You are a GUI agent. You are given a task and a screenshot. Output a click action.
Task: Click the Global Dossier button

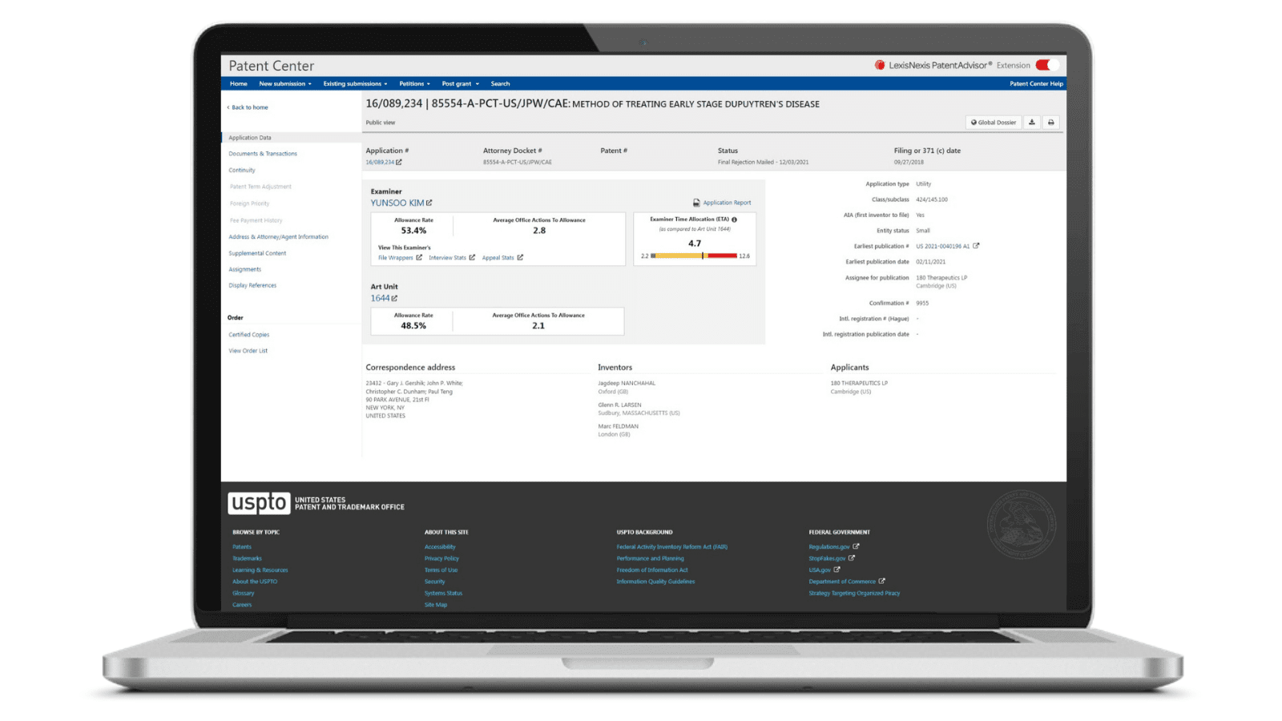coord(994,123)
